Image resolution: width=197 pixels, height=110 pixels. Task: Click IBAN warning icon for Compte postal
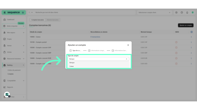(x=176, y=42)
